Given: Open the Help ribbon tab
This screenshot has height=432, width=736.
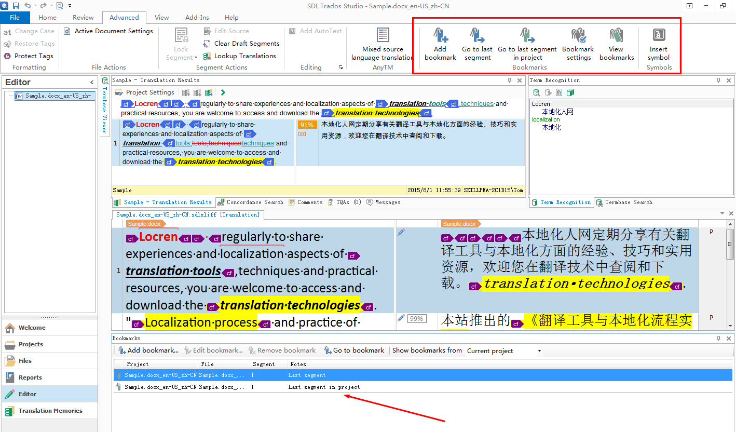Looking at the screenshot, I should click(x=231, y=17).
